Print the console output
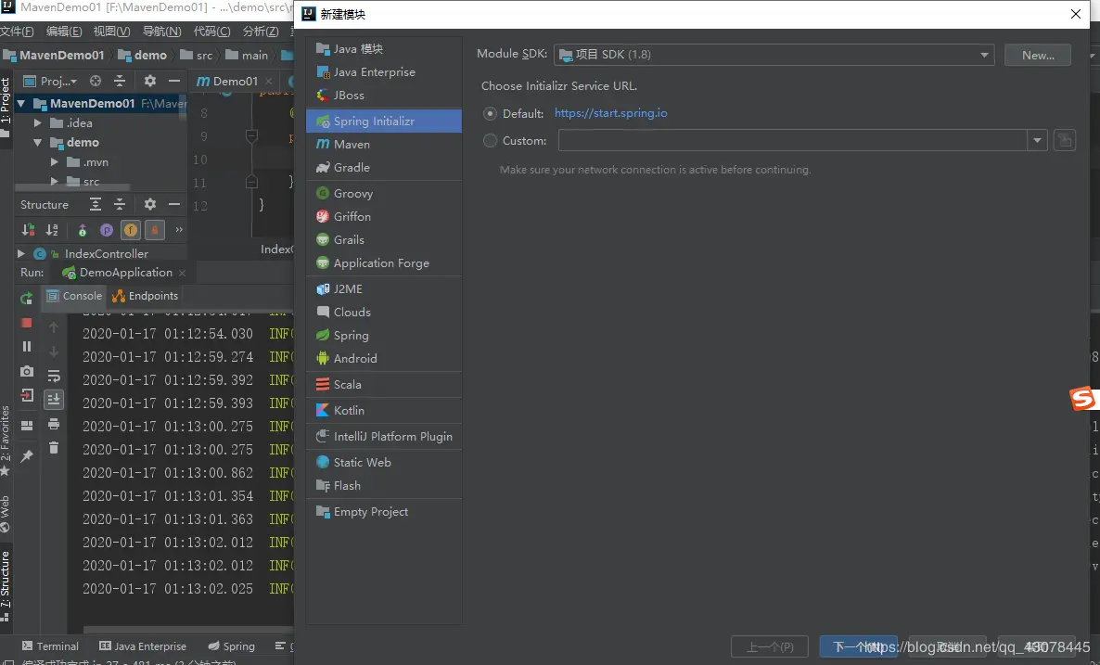Image resolution: width=1100 pixels, height=665 pixels. 53,424
